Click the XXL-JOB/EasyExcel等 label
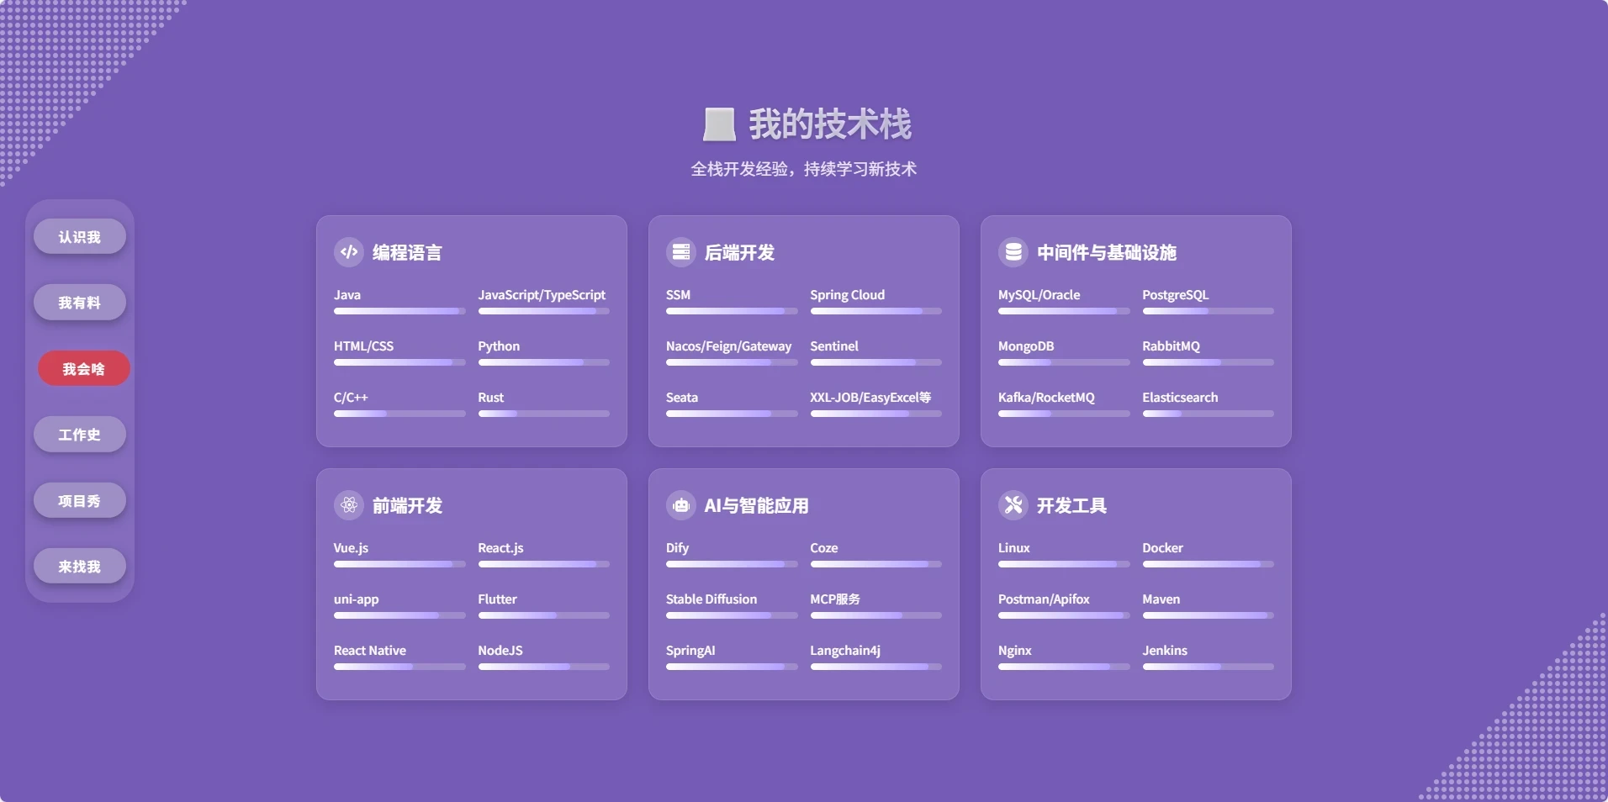Screen dimensions: 1608x802 (870, 398)
